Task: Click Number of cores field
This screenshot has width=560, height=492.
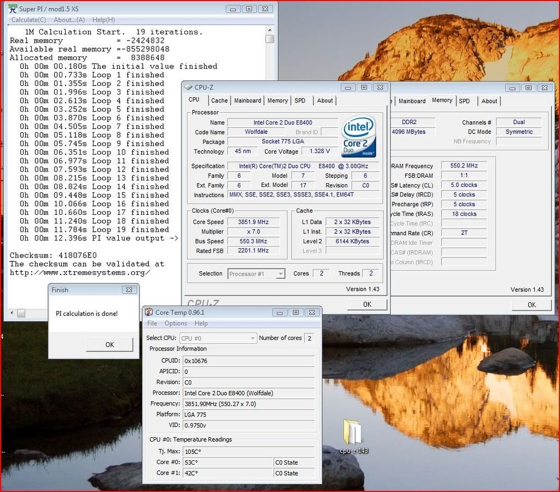Action: click(310, 338)
